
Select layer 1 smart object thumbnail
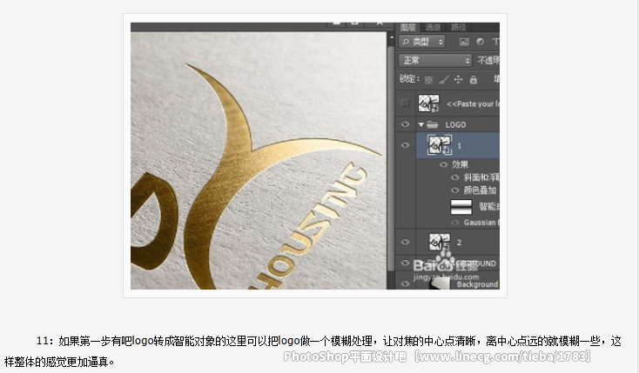pyautogui.click(x=440, y=145)
